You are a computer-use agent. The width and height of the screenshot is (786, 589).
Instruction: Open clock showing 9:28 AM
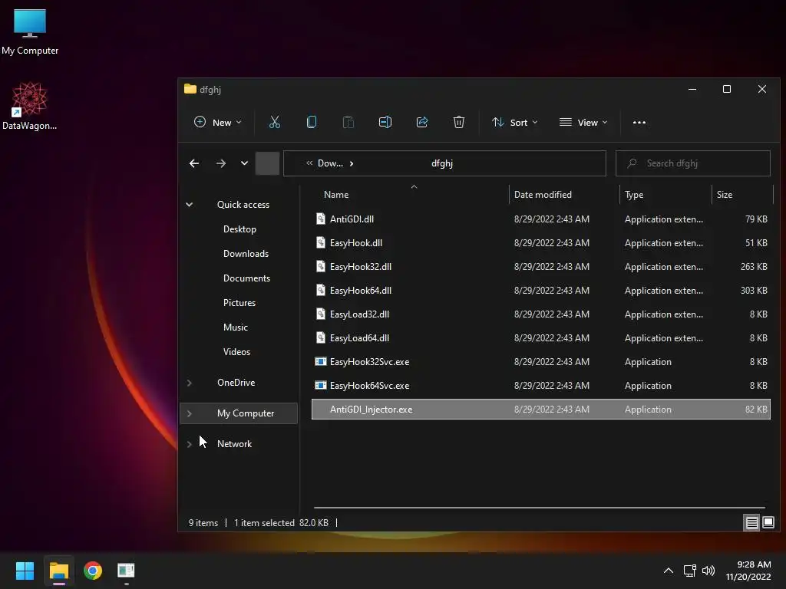point(748,571)
